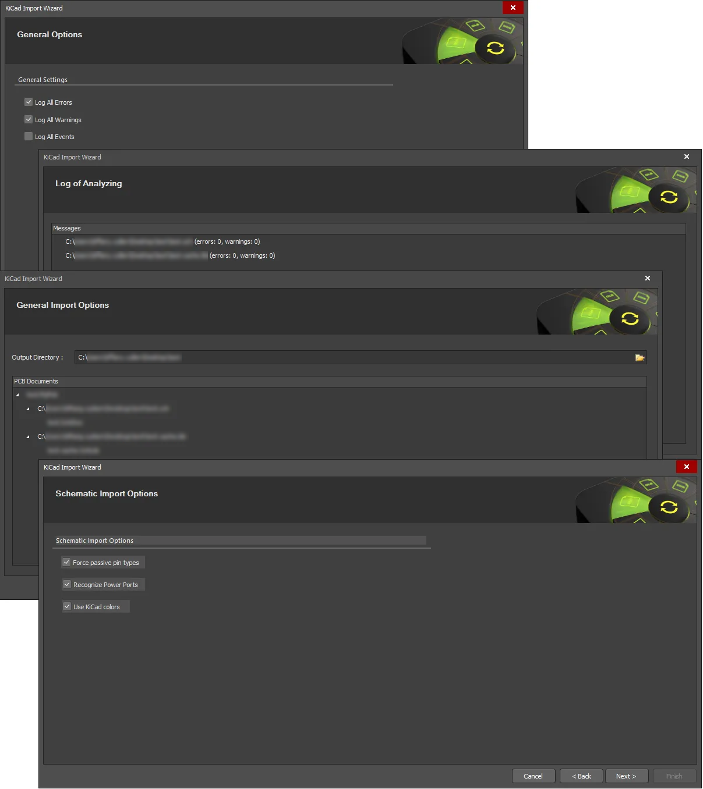Select first message with errors: 0, warnings: 0
The width and height of the screenshot is (703, 789).
coord(162,241)
